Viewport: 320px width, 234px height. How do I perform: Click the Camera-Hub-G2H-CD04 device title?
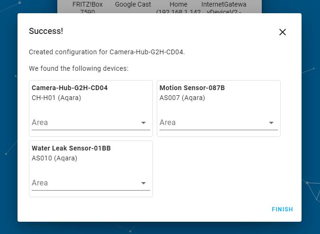click(70, 88)
